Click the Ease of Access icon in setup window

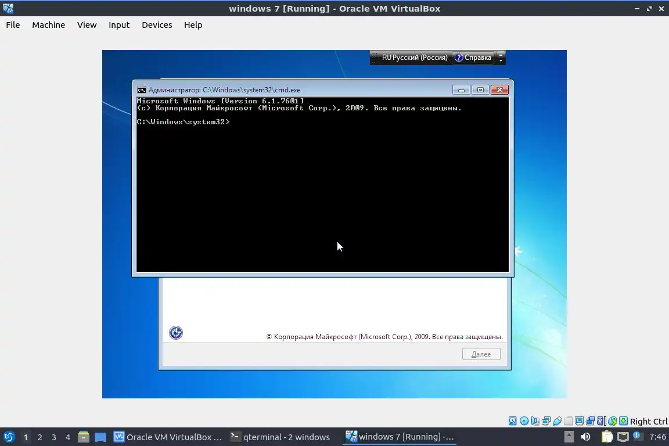(176, 333)
